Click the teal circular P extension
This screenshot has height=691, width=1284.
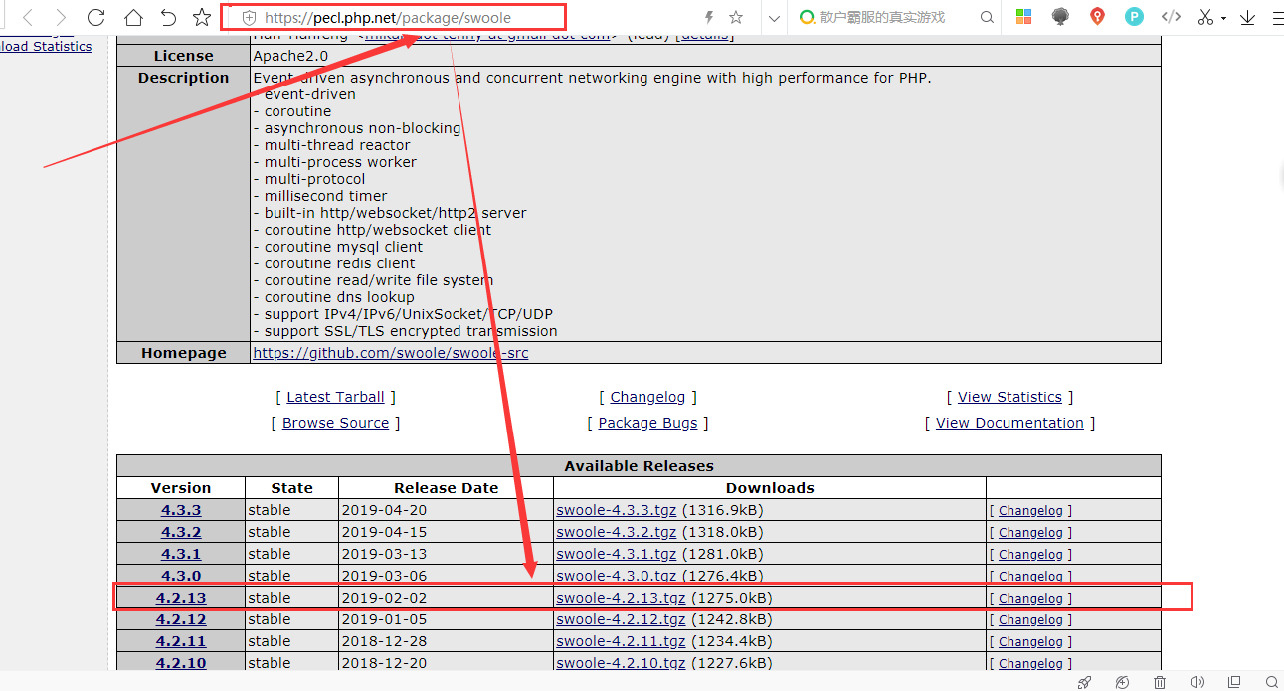(x=1134, y=17)
